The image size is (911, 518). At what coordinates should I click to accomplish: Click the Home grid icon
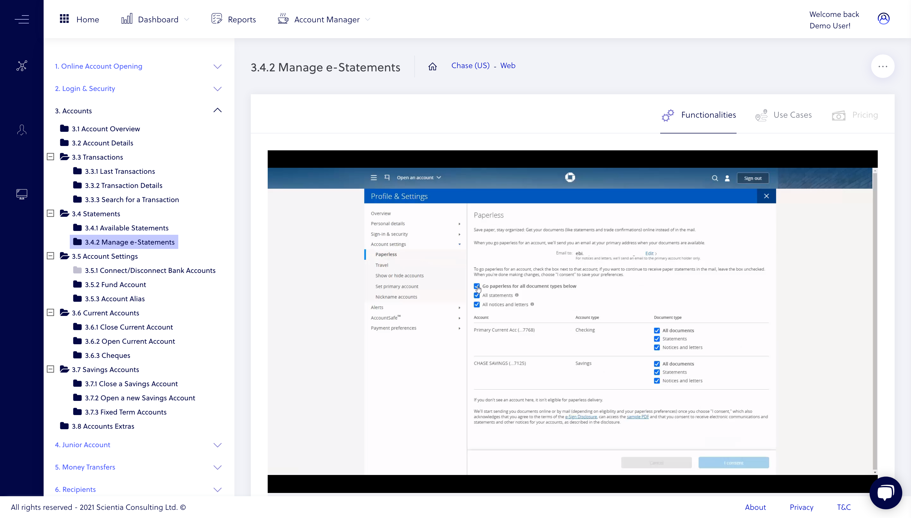point(64,19)
